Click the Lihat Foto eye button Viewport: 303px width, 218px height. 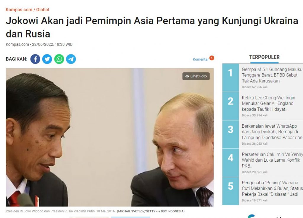[x=196, y=76]
